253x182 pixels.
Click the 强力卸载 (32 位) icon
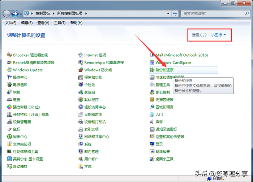coord(9,107)
